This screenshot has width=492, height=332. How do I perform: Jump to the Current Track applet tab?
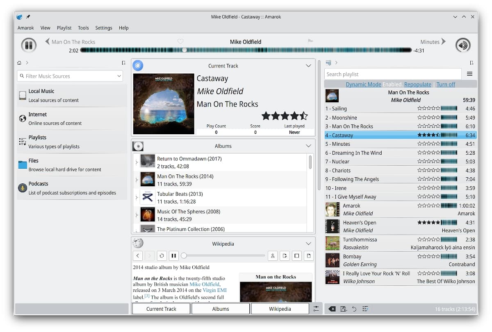point(162,309)
